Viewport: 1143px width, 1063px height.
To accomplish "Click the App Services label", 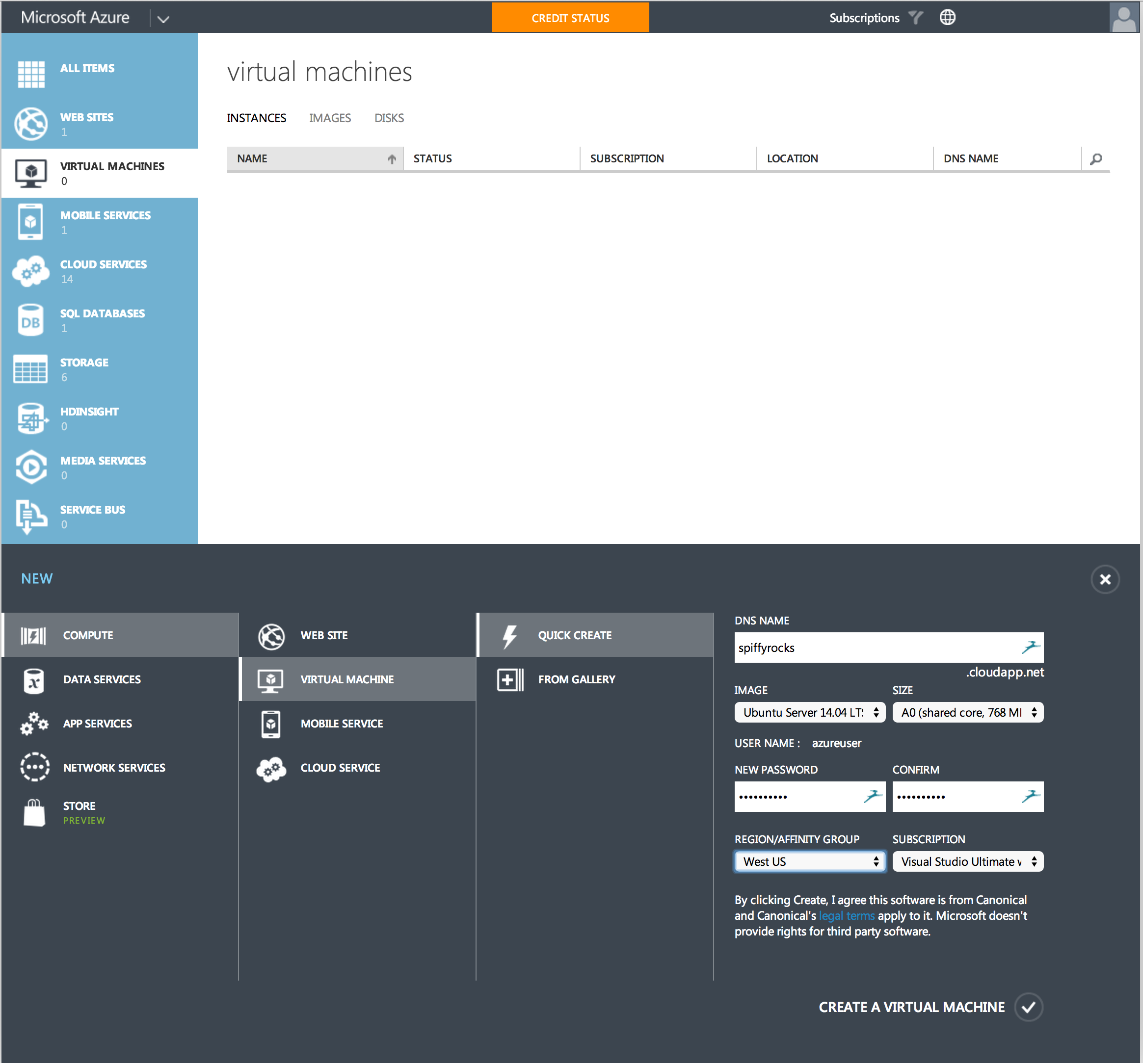I will point(97,724).
